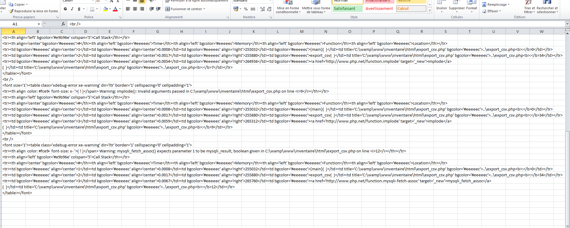The height and width of the screenshot is (228, 570).
Task: Align text to the left
Action: [x=128, y=9]
